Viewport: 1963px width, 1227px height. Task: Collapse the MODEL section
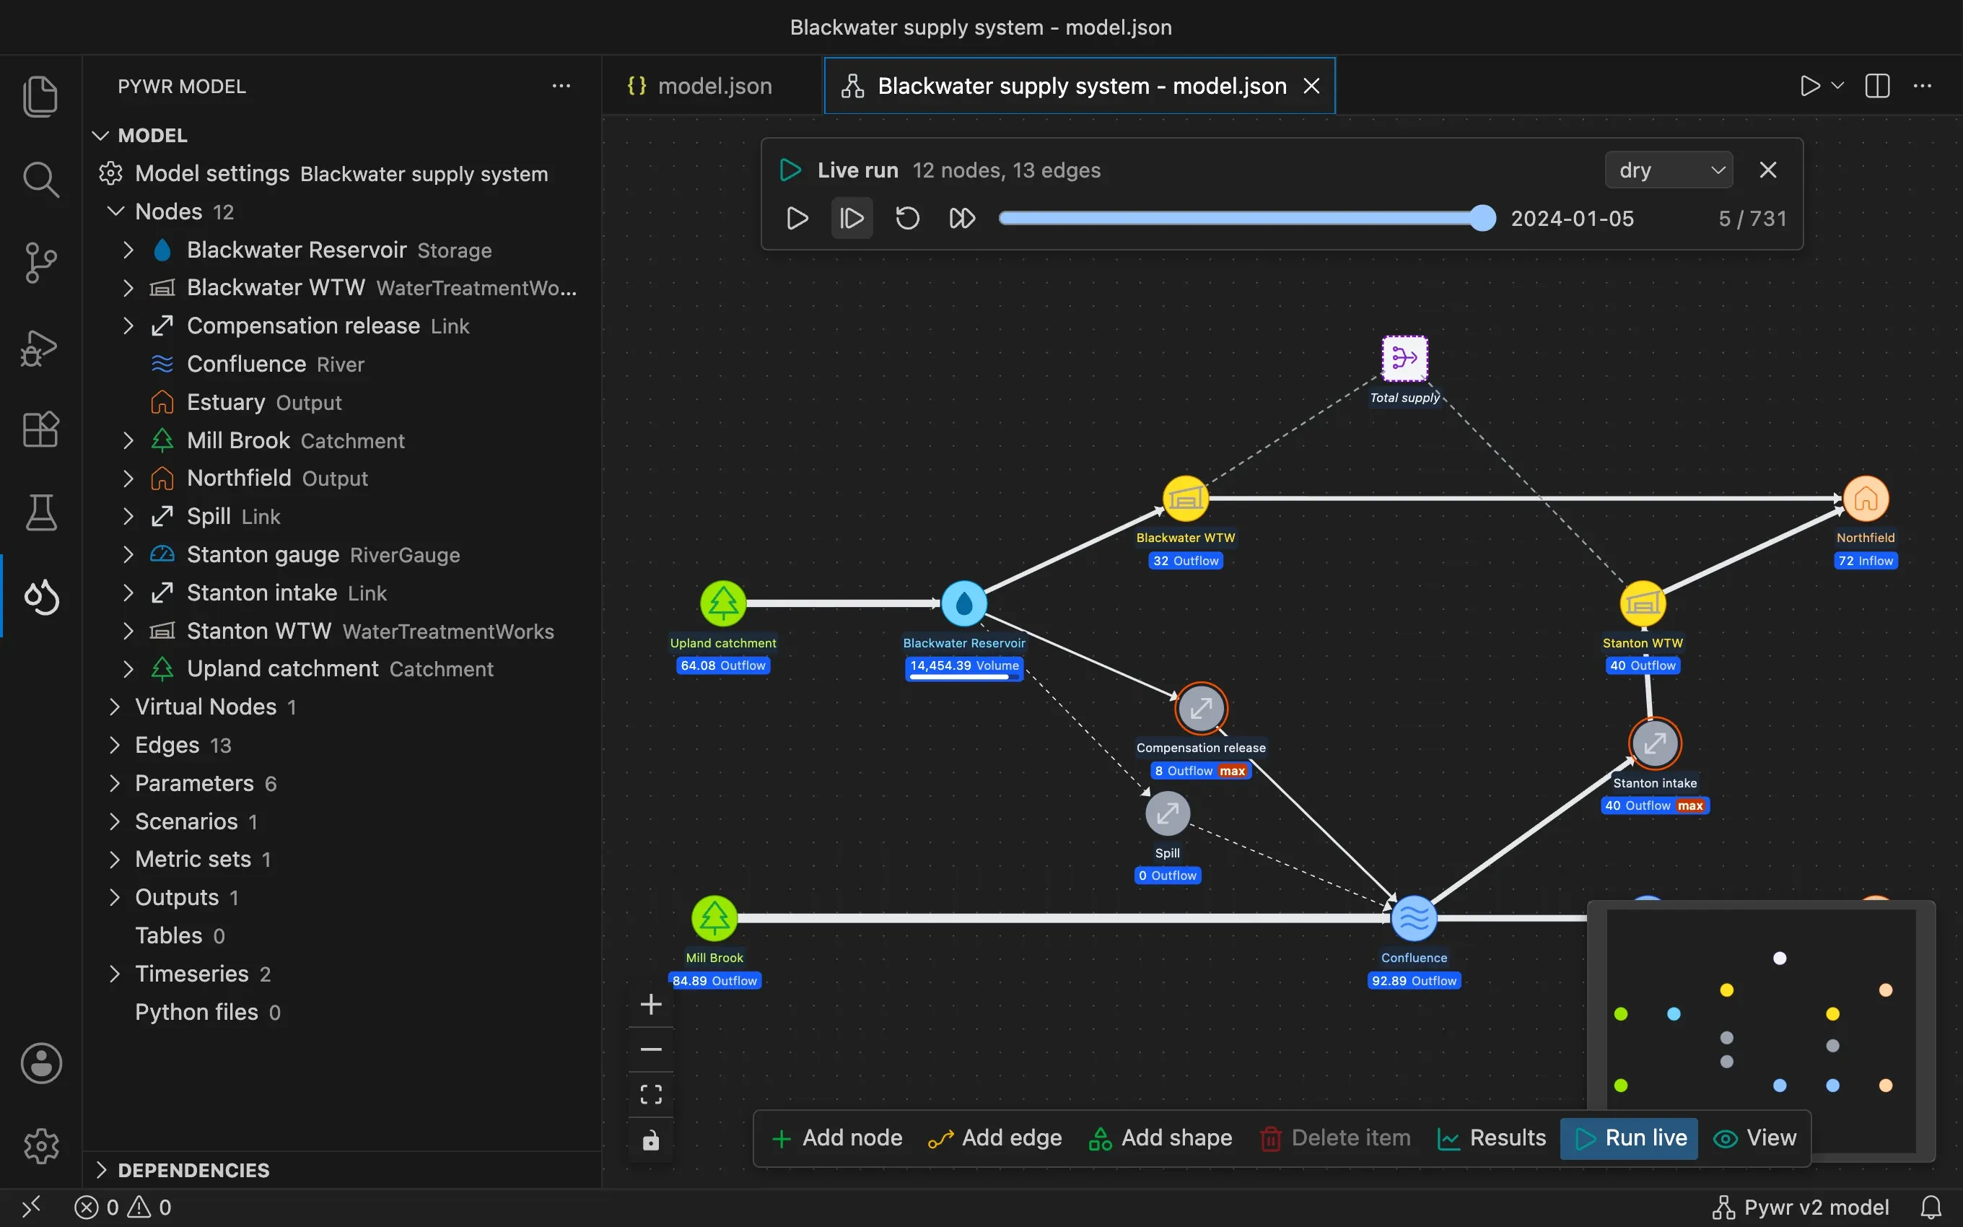click(x=100, y=136)
